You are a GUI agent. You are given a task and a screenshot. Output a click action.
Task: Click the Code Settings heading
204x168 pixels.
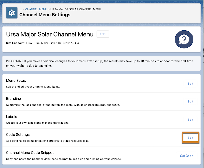(x=18, y=135)
